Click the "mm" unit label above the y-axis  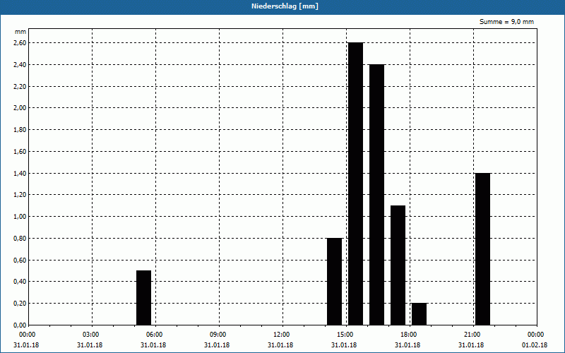tap(20, 32)
